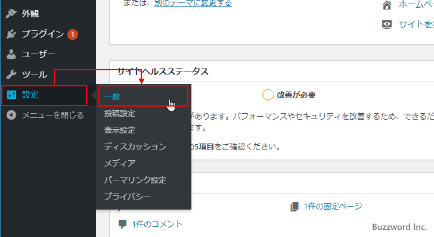Screen dimensions: 434x237
Task: Click the home icon beside ホームペ
Action: pos(387,5)
